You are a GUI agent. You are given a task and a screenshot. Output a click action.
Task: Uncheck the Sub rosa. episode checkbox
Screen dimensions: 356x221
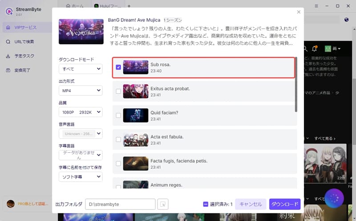[x=118, y=67]
